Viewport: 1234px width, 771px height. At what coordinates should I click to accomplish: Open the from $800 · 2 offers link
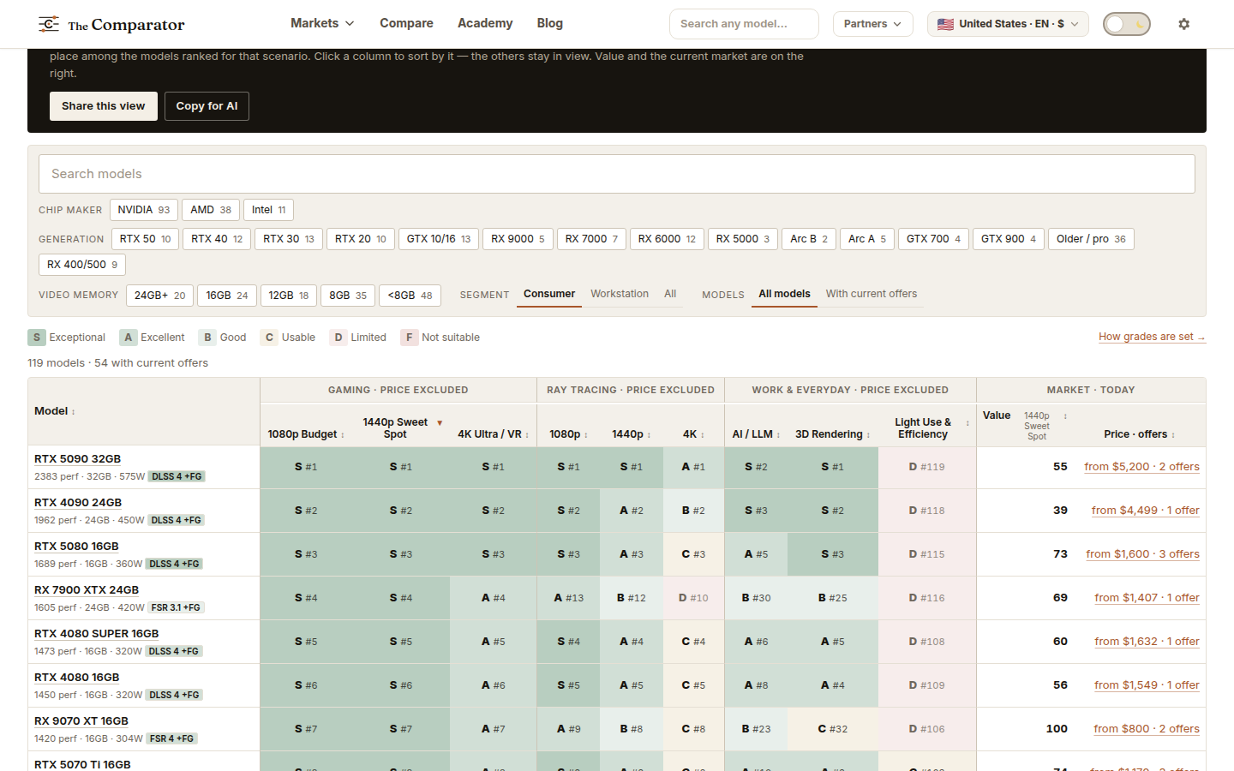coord(1147,729)
